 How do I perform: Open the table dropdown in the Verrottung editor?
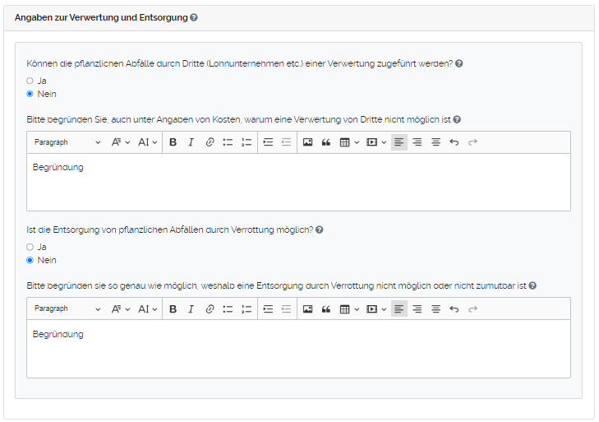(x=349, y=309)
